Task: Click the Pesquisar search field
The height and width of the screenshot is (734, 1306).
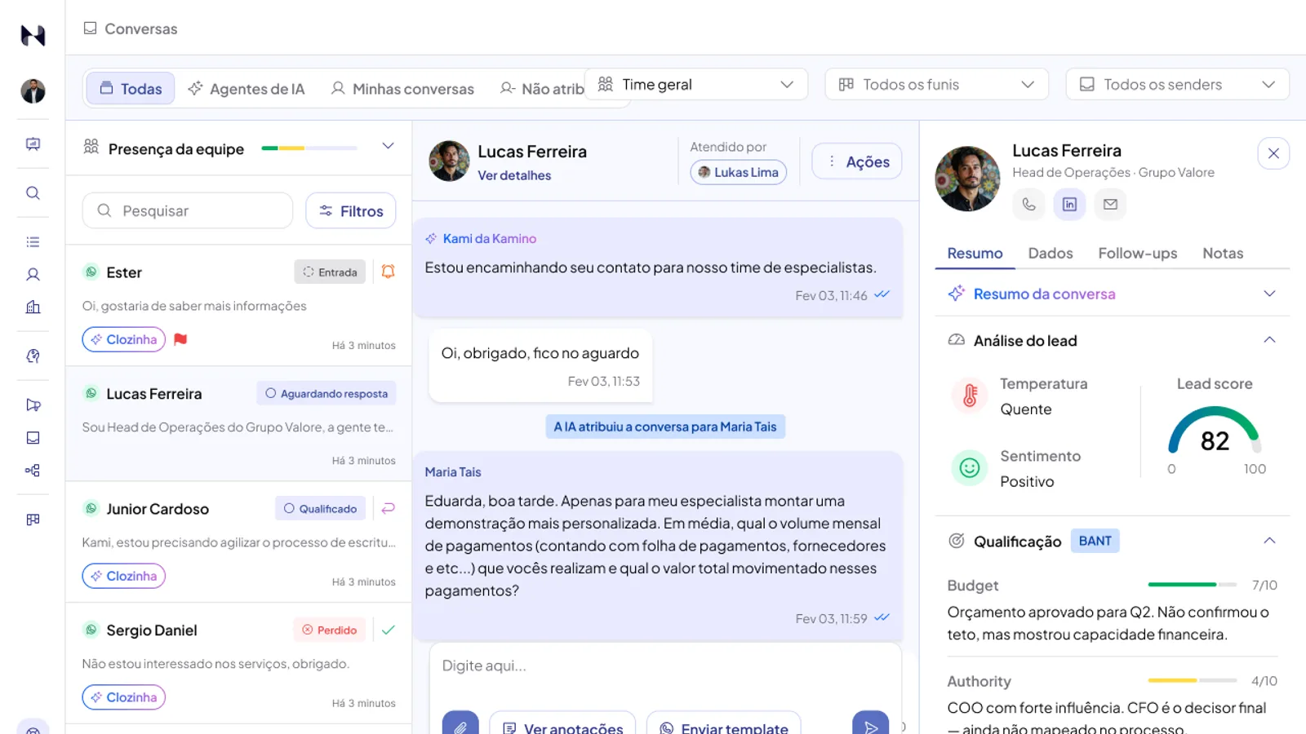Action: pos(188,210)
